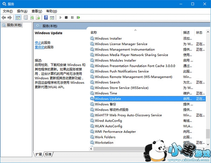Viewport: 211px width, 163px height.
Task: Click gear icon of Wired AutoConfig row
Action: coord(92,121)
